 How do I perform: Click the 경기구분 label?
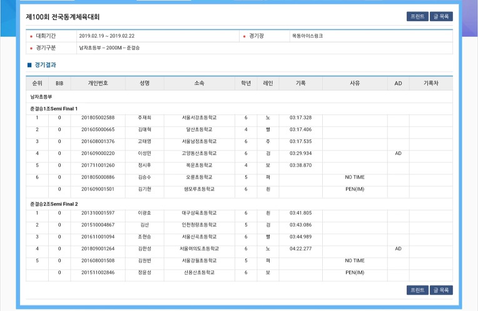46,48
